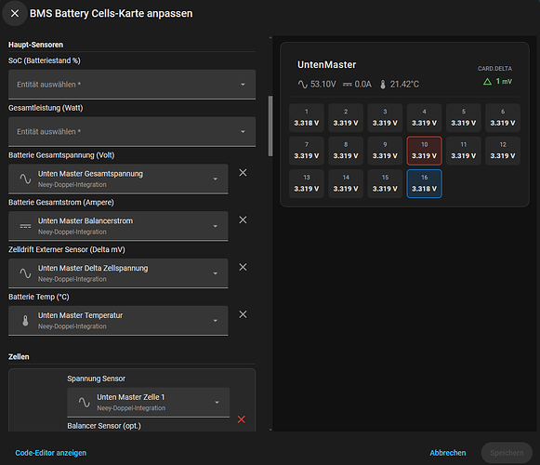
Task: Select cell 11 tile in preview
Action: coord(464,151)
